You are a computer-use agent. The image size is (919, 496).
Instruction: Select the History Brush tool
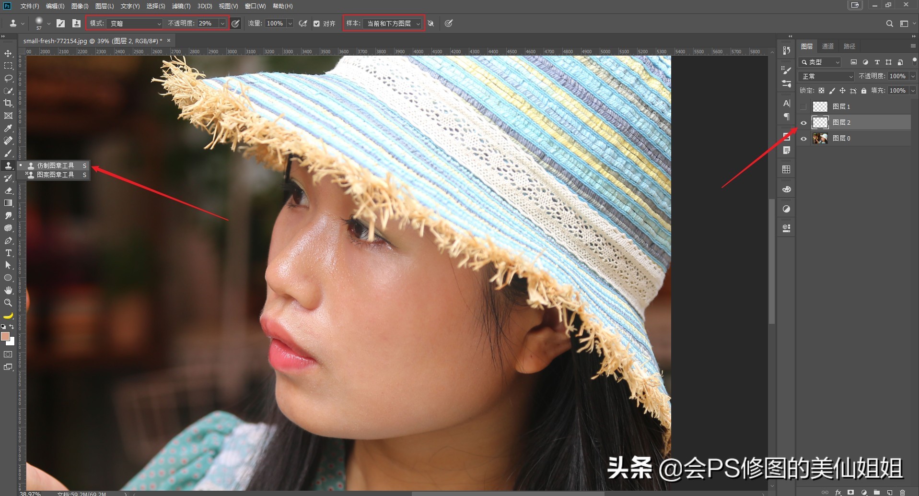point(8,178)
